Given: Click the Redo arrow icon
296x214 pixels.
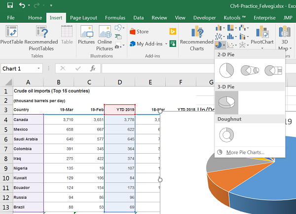Looking at the screenshot, I should [37, 5].
